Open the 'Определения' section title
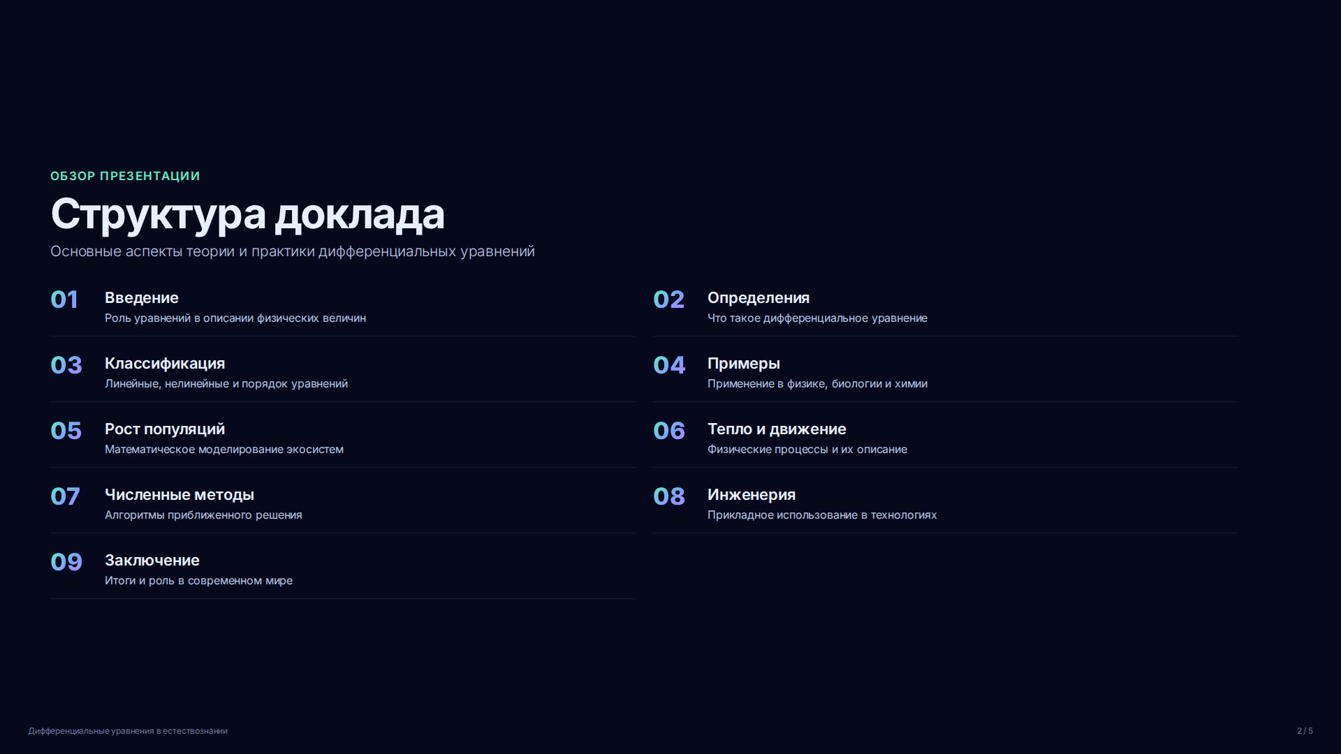Screen dimensions: 1341x754 pos(759,298)
